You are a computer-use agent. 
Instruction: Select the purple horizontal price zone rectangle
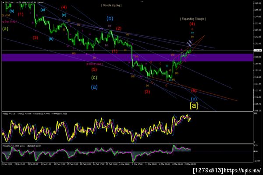[x=127, y=58]
